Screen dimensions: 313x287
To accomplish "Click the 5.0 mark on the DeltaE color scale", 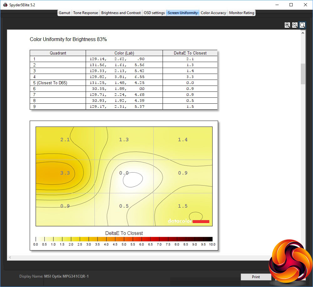I will 124,244.
